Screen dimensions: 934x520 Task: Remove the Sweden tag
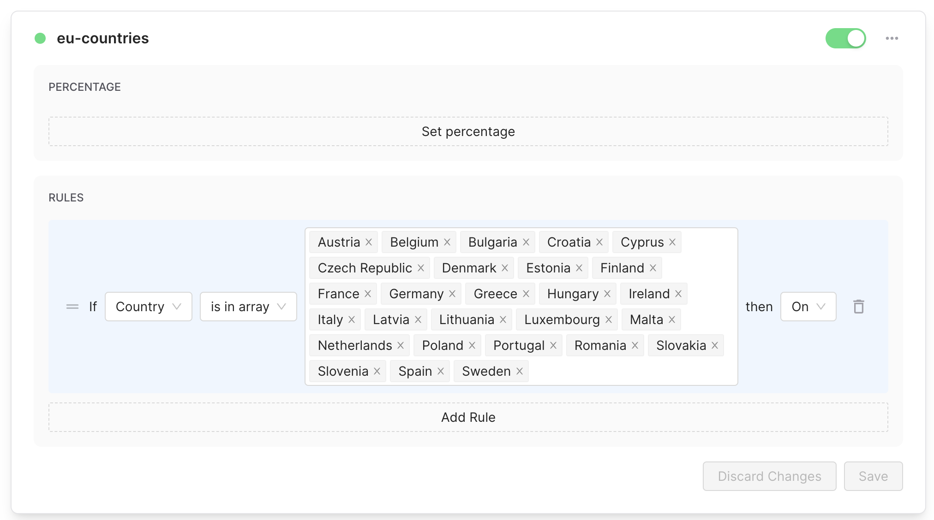[520, 371]
